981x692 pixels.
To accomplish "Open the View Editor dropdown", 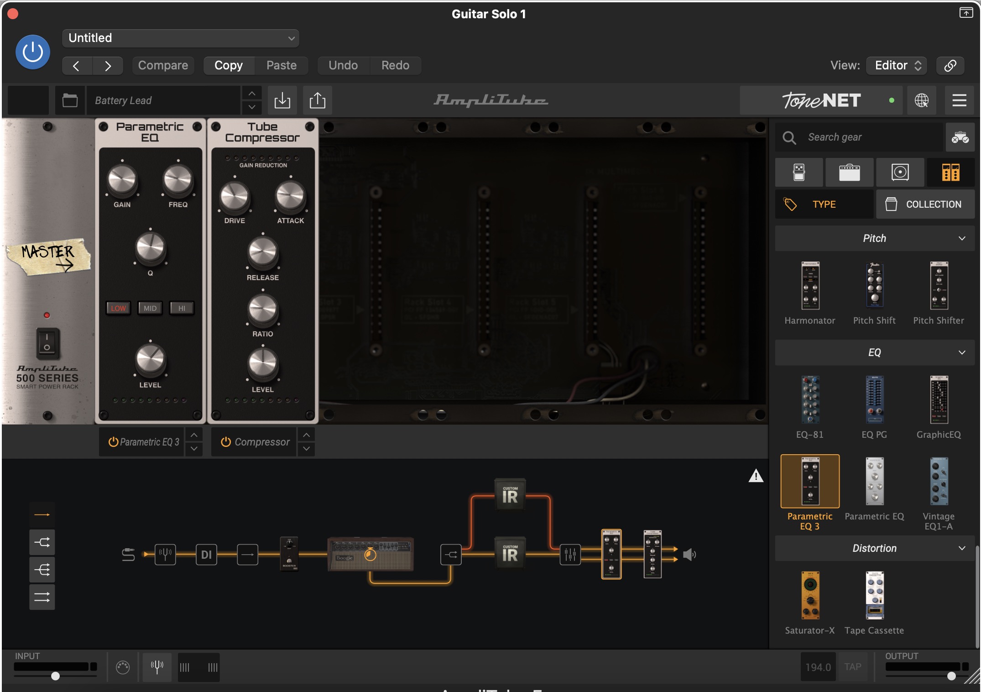I will 897,66.
